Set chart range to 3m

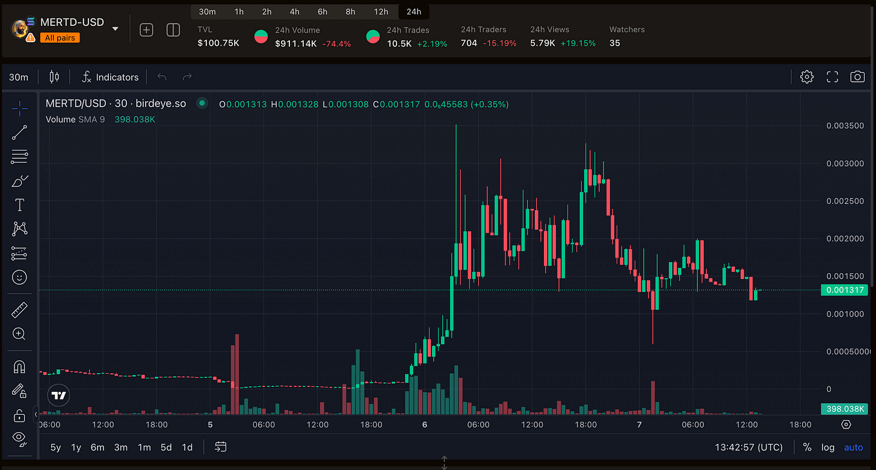point(121,447)
